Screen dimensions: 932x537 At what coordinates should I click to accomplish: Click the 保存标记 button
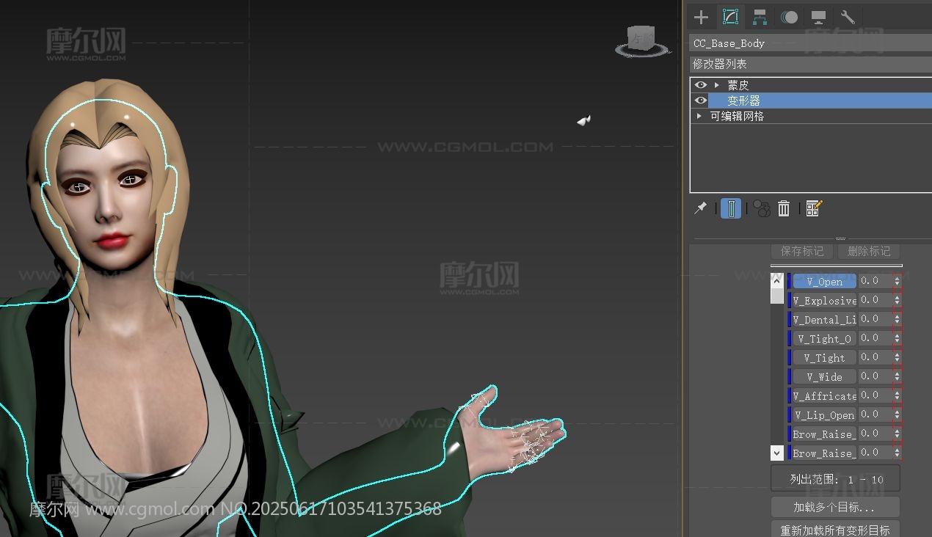click(802, 251)
